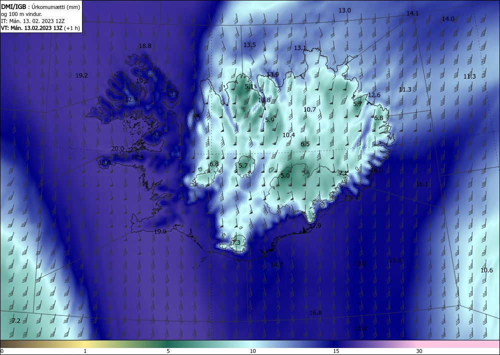This screenshot has height=355, width=500.
Task: Click the 16.1 value on the map
Action: click(422, 184)
